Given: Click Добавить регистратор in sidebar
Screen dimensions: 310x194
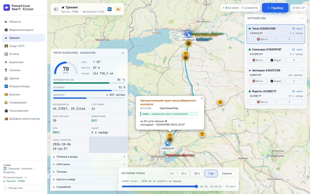Looking at the screenshot, I should point(24,119).
